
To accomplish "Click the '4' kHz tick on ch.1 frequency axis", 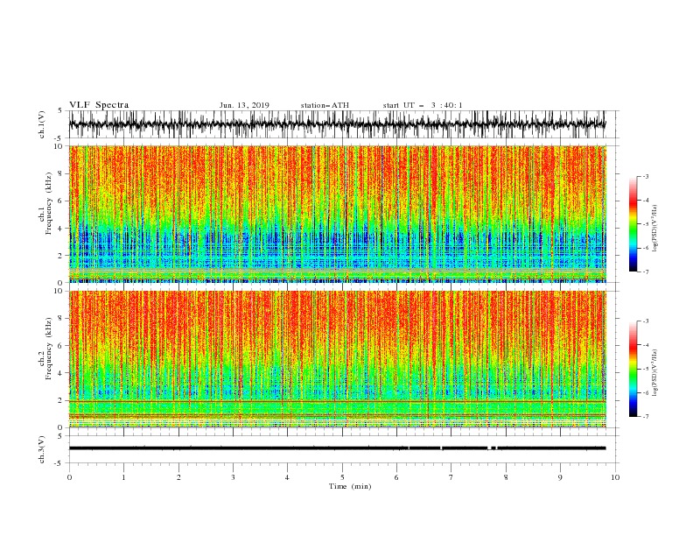I will 61,229.
